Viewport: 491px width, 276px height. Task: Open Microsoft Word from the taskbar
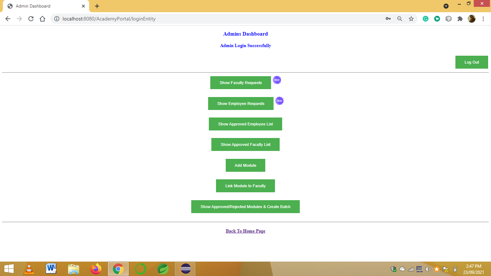(x=51, y=269)
